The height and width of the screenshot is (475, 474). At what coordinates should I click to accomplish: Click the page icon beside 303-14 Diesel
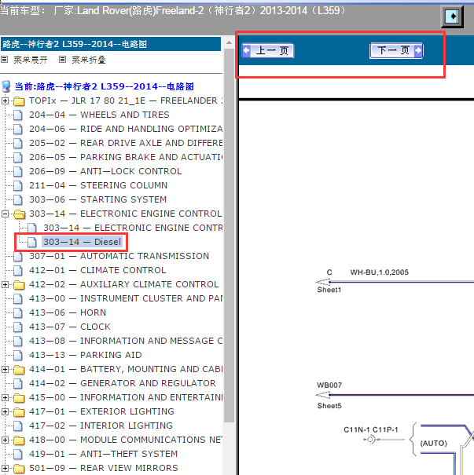point(32,243)
